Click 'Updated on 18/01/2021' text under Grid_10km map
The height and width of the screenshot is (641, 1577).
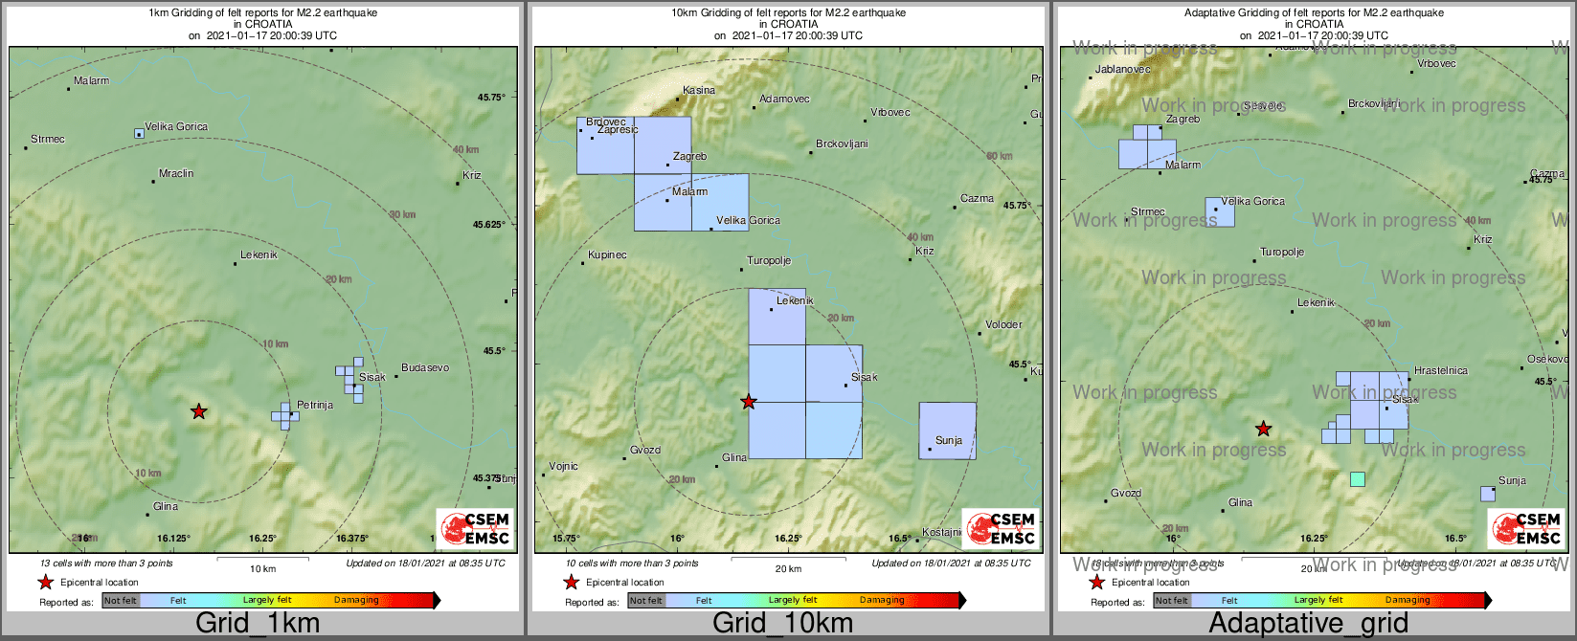click(x=951, y=564)
